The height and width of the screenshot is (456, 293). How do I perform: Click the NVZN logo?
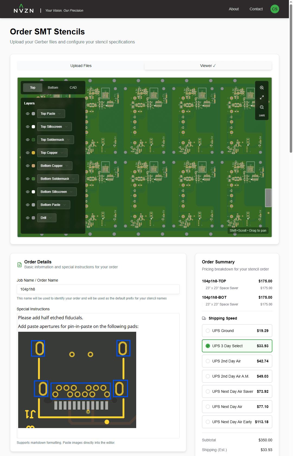[24, 9]
